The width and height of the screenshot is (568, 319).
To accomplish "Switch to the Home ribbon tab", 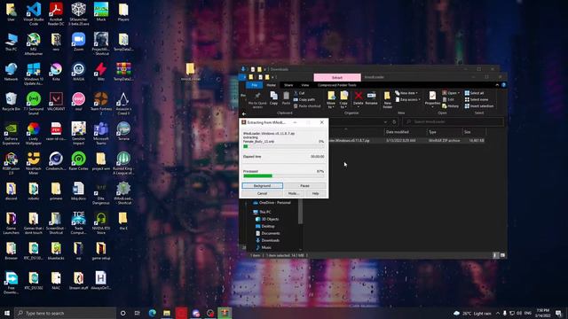I will point(271,85).
